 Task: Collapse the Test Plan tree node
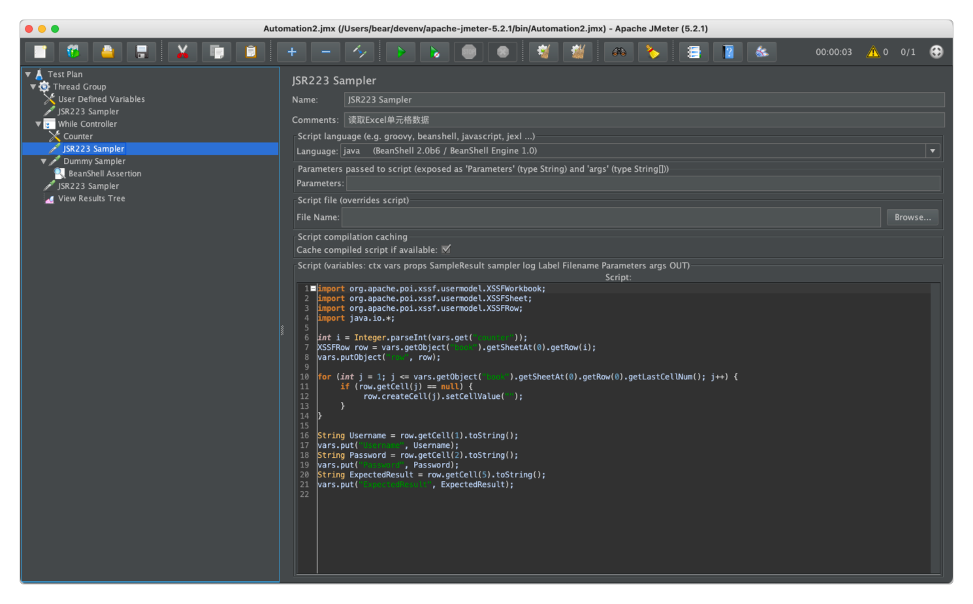click(28, 74)
